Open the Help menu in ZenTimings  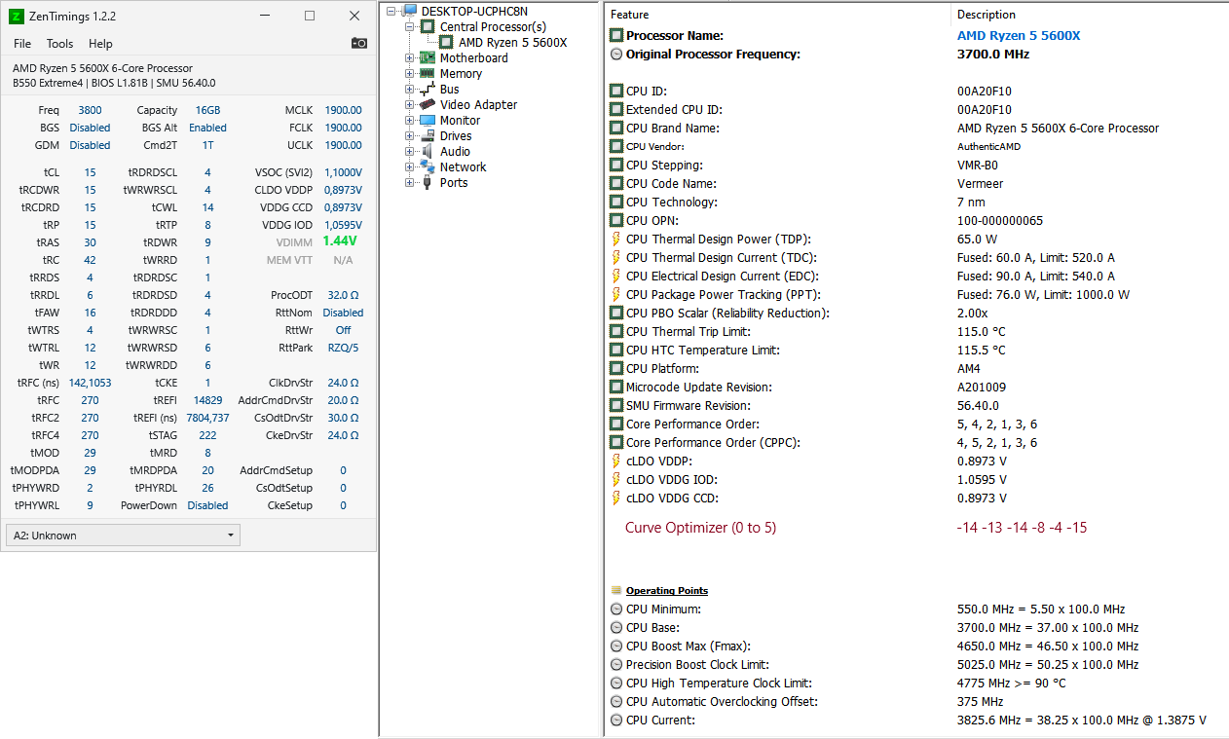pyautogui.click(x=100, y=43)
